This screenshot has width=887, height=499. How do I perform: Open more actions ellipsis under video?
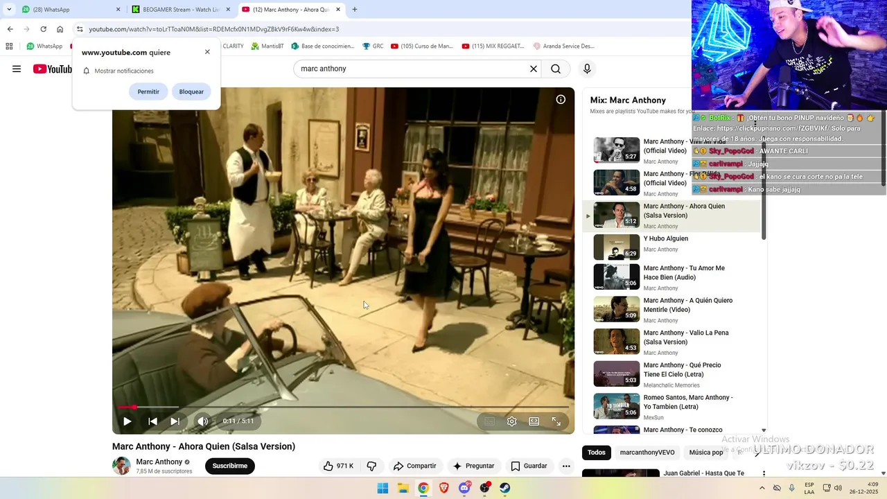[x=566, y=466]
